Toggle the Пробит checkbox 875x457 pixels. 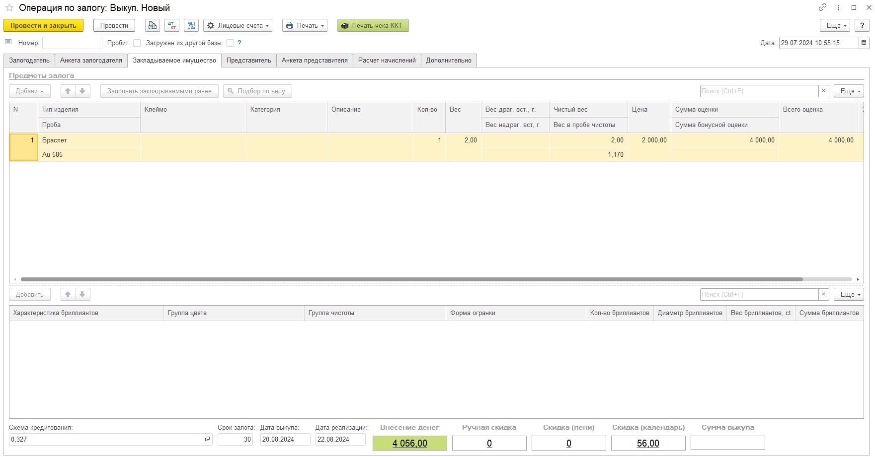137,43
